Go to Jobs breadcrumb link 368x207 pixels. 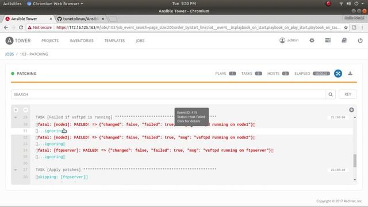pos(10,54)
